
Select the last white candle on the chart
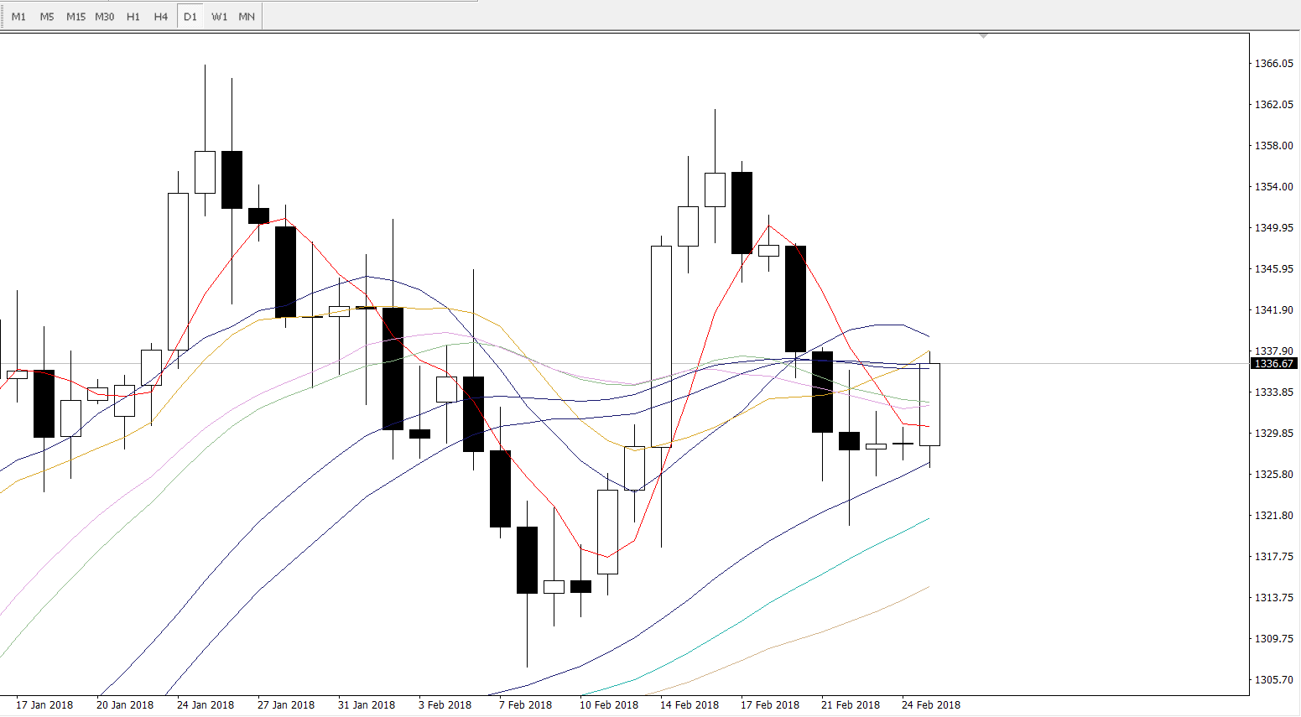(929, 404)
